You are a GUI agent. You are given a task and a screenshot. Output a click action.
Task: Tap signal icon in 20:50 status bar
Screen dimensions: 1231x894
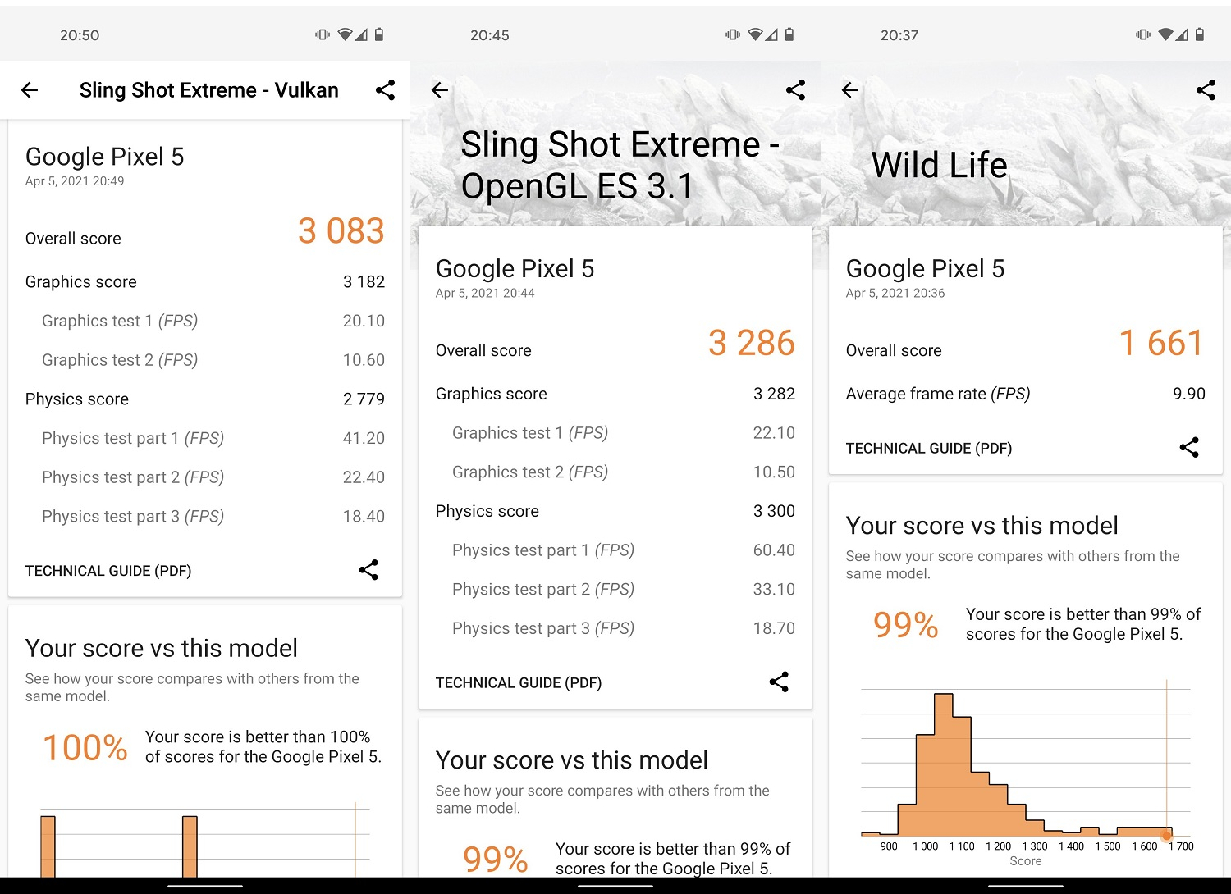[361, 34]
